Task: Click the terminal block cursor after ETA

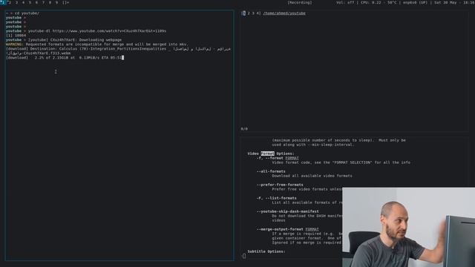Action: pyautogui.click(x=122, y=58)
